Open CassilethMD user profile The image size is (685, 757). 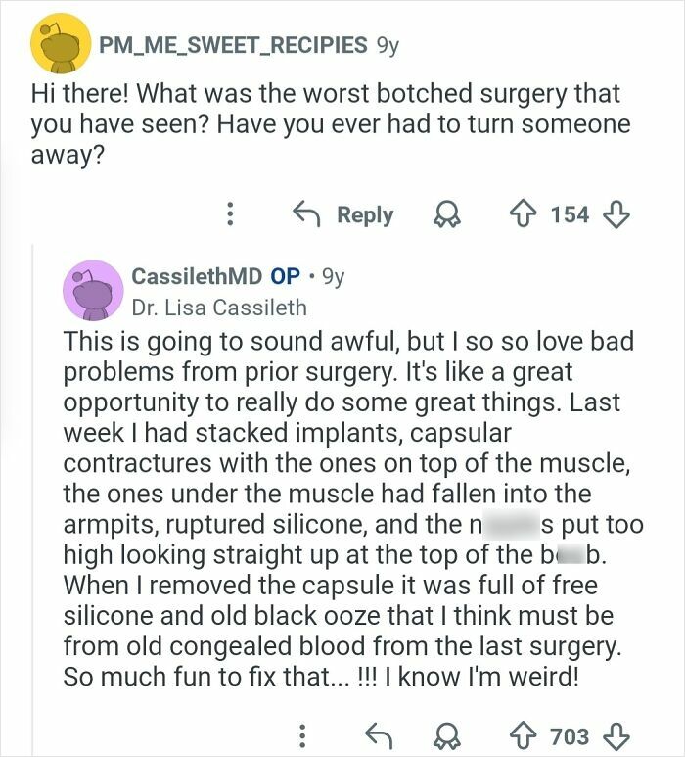(x=200, y=276)
